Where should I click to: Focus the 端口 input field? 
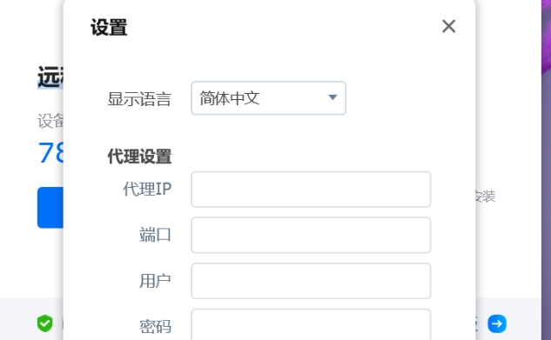[x=311, y=235]
